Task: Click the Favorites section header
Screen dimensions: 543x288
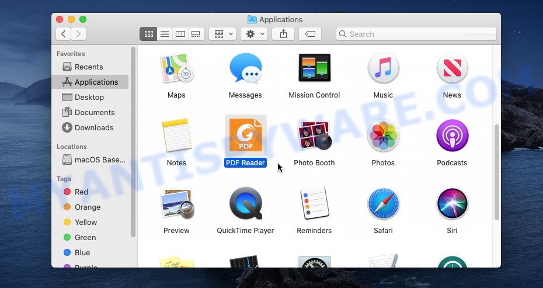Action: (71, 54)
